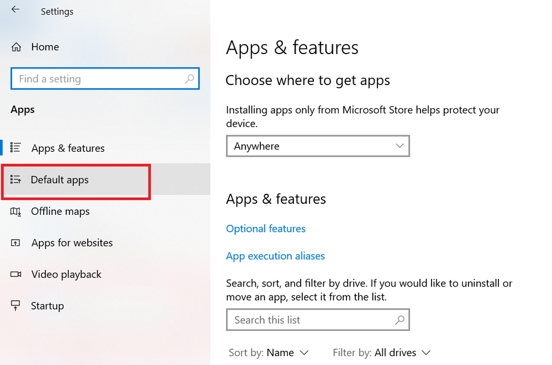Click the Apps & features list icon
The width and height of the screenshot is (552, 365).
point(15,147)
